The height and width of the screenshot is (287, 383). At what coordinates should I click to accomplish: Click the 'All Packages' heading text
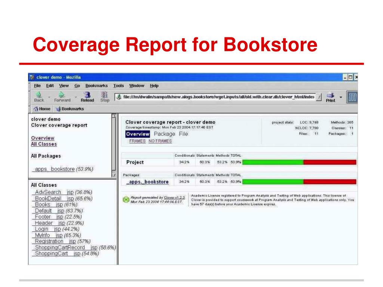(x=46, y=156)
